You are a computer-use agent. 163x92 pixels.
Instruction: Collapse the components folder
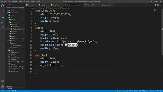15,22
